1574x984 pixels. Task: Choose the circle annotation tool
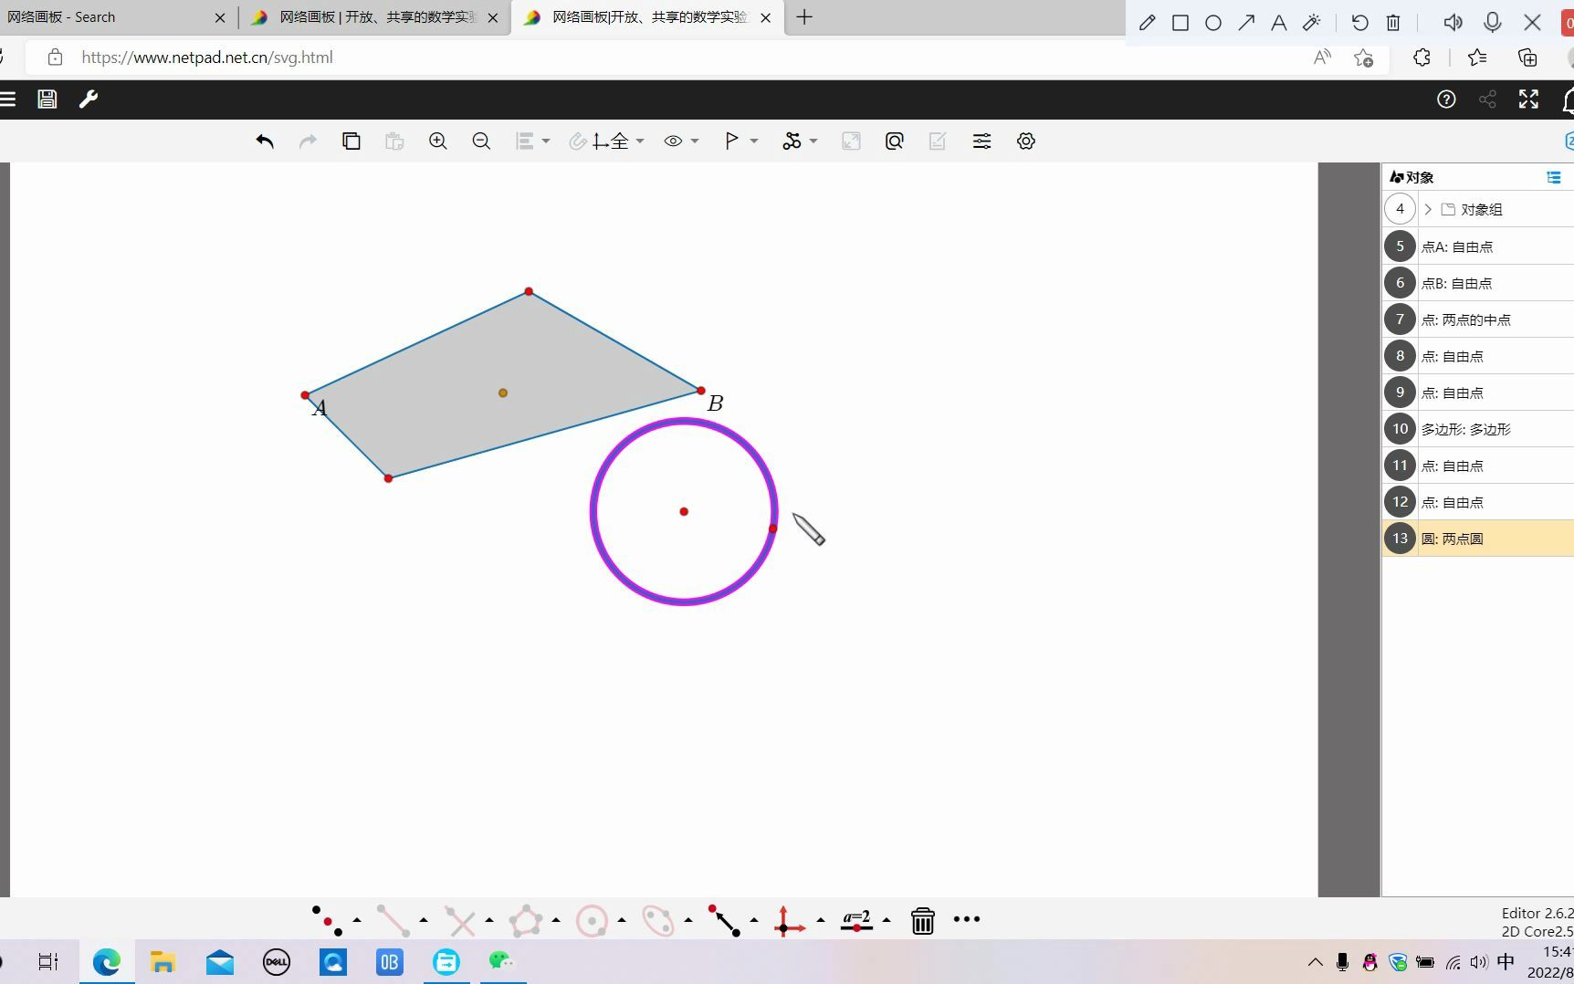click(1213, 23)
